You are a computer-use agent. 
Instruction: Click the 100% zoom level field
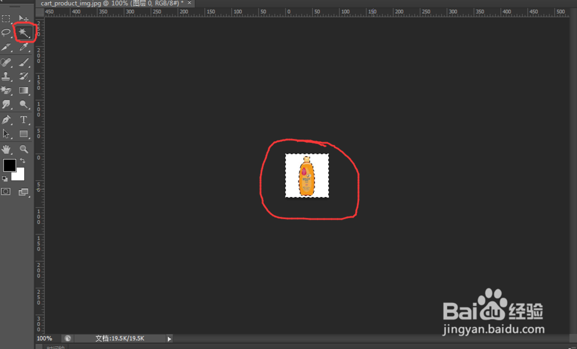[x=44, y=339]
